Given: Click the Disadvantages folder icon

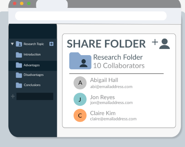Looking at the screenshot, I should click(19, 75).
